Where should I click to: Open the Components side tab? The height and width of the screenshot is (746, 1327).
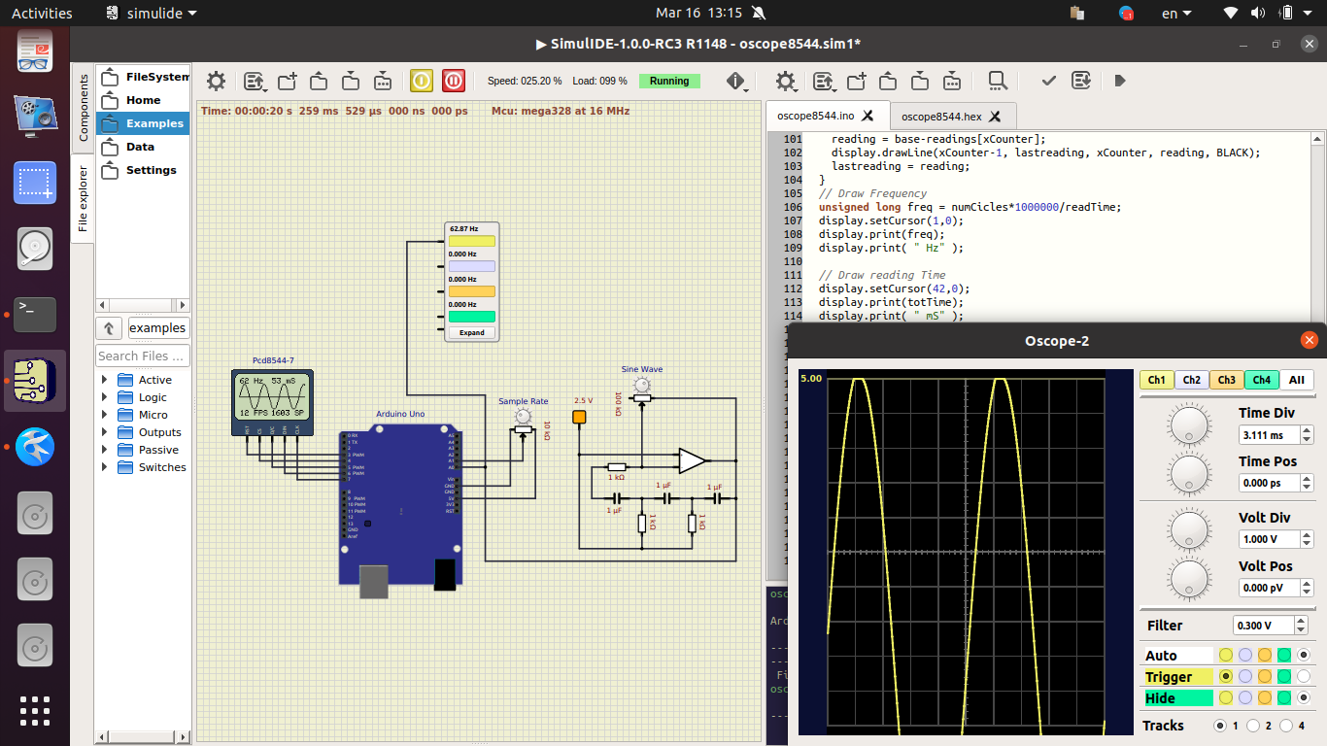[83, 107]
